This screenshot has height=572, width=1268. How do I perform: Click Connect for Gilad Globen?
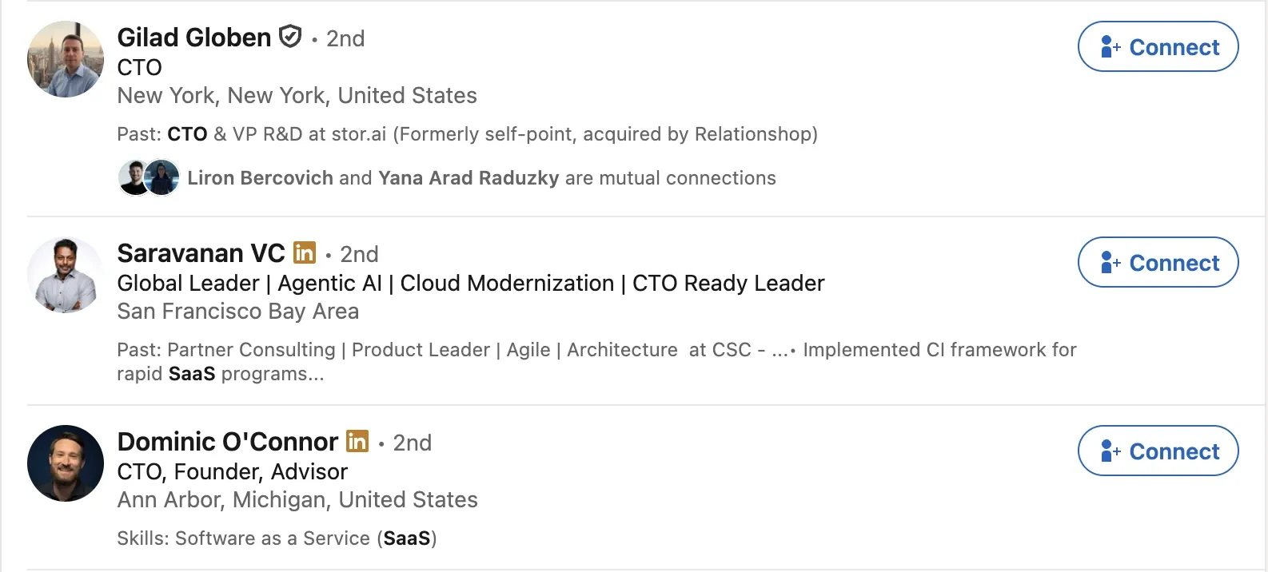click(x=1158, y=47)
